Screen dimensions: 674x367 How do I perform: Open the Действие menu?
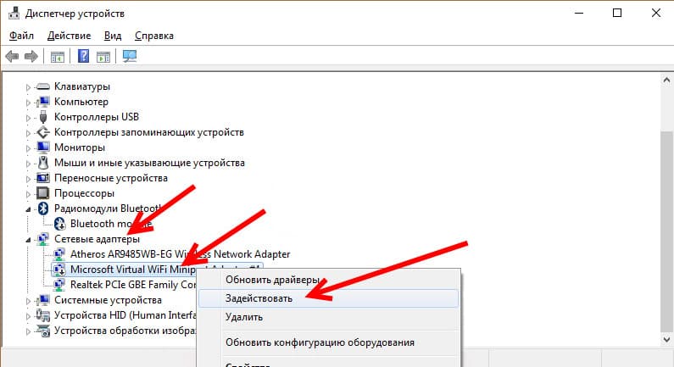(x=69, y=36)
